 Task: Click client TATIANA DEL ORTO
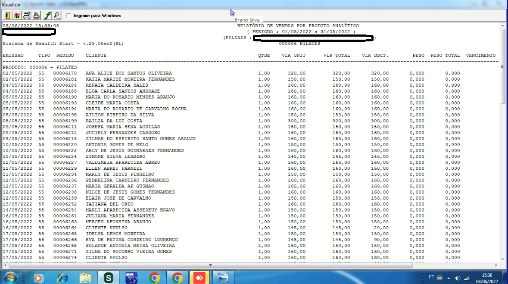click(x=109, y=204)
